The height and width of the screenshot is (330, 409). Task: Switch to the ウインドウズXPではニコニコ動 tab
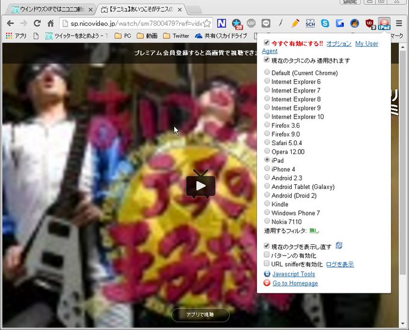[x=52, y=10]
